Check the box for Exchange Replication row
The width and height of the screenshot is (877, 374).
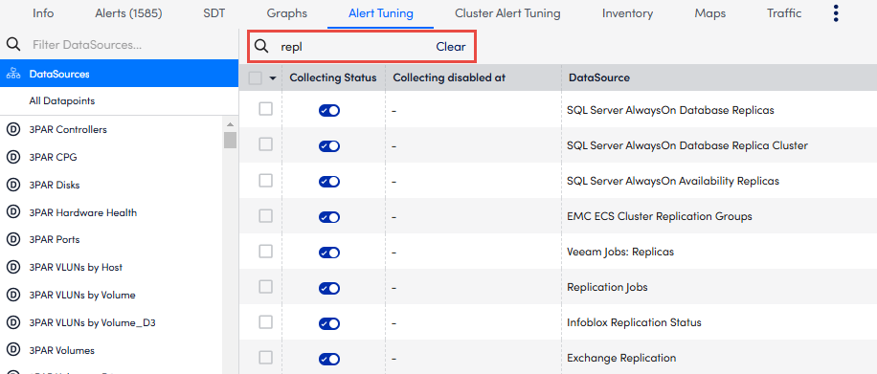(x=265, y=358)
